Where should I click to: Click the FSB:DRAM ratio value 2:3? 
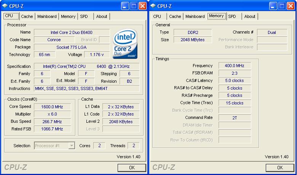coord(235,73)
